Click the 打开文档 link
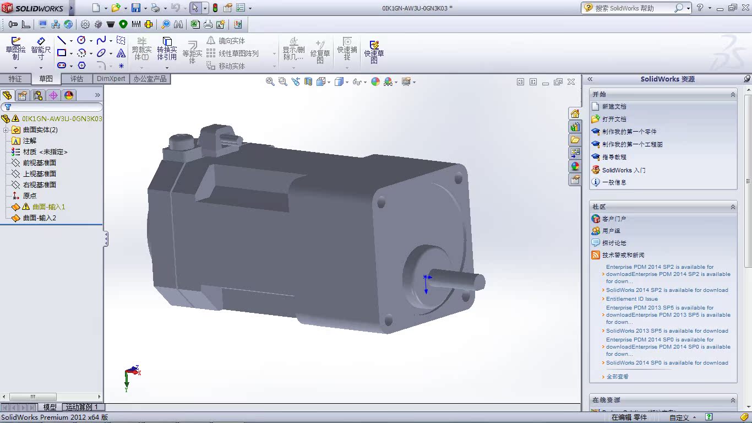 [x=614, y=120]
